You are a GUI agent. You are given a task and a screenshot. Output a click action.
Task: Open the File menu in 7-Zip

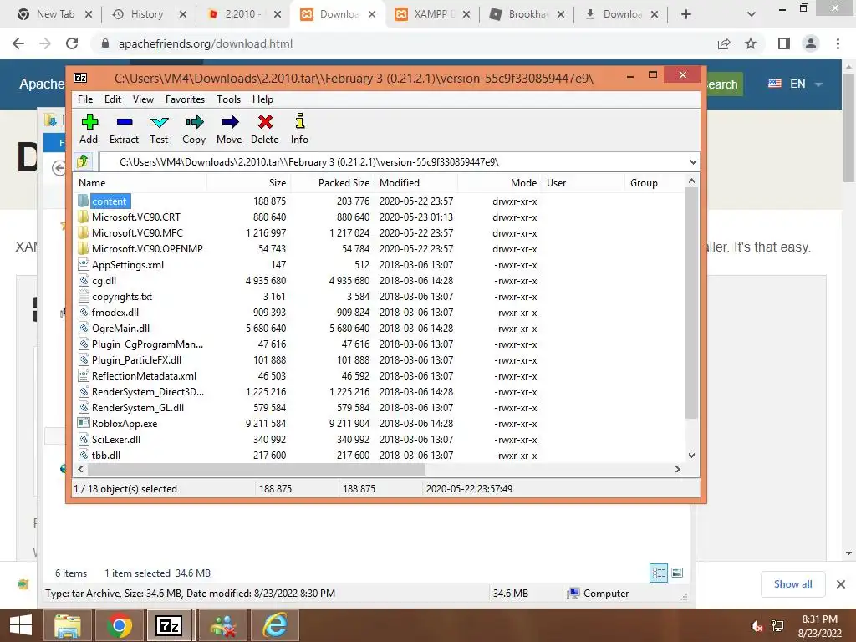[x=85, y=99]
